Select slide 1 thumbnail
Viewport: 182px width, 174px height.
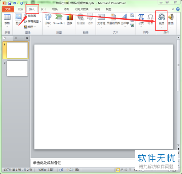coord(17,50)
